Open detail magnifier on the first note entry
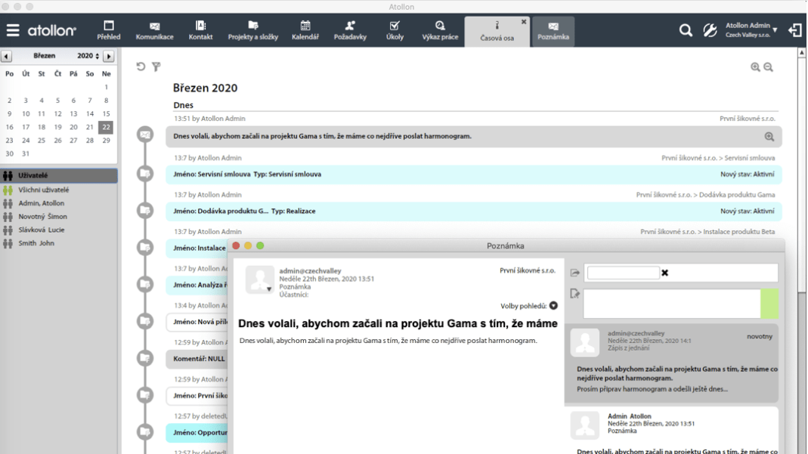The height and width of the screenshot is (454, 808). point(769,137)
